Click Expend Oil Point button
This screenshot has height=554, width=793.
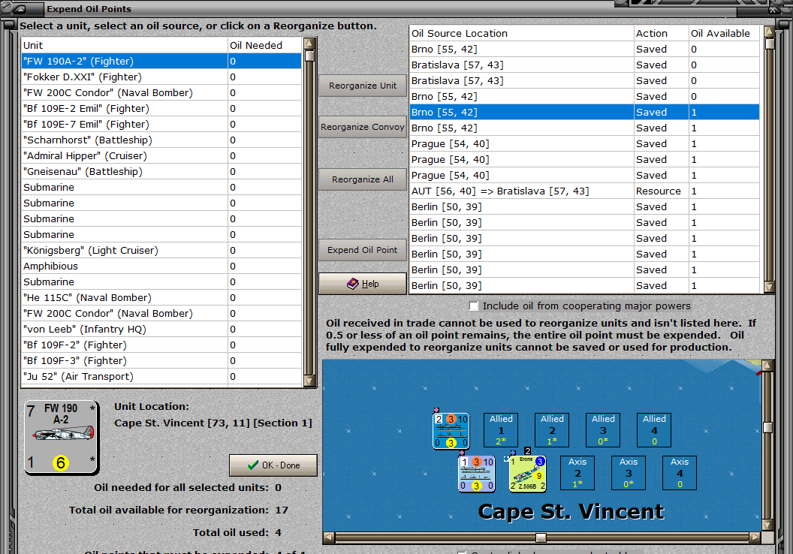[363, 250]
